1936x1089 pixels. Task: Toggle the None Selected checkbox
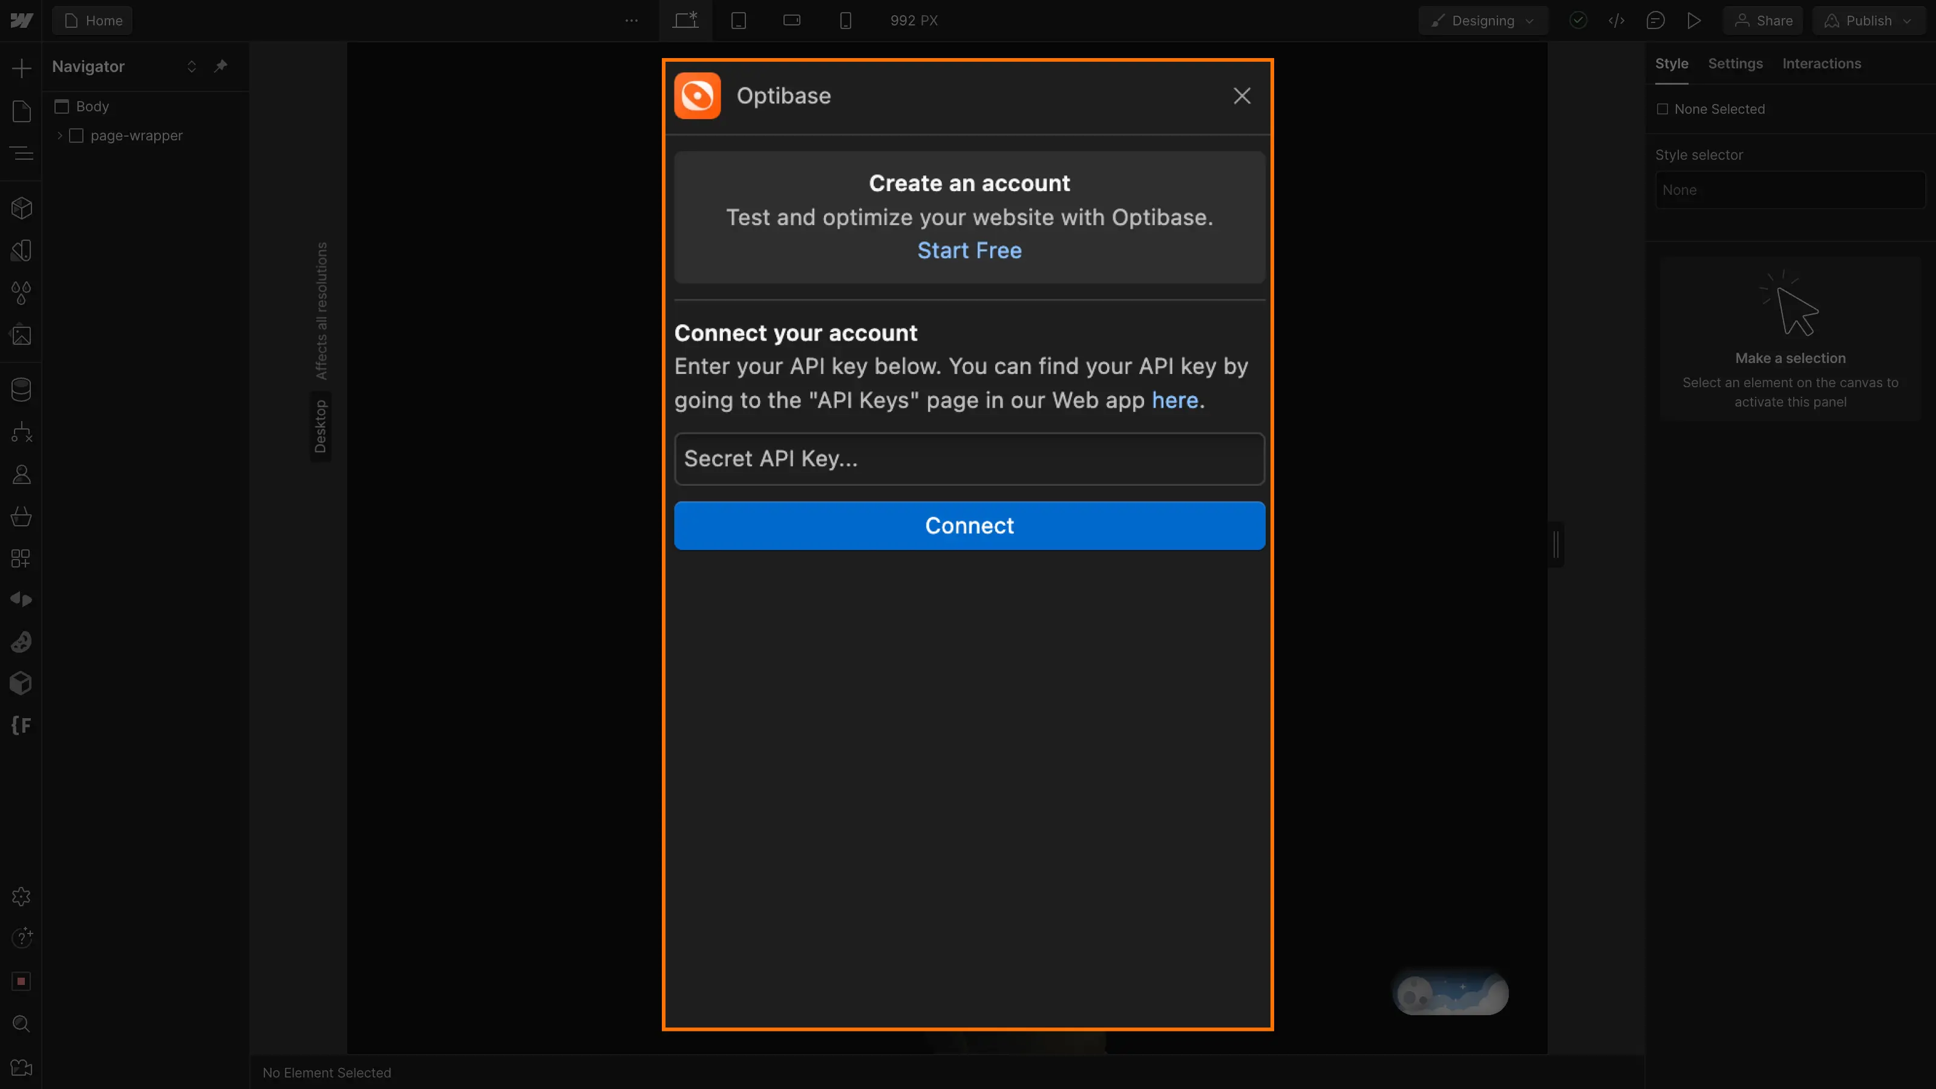point(1662,108)
